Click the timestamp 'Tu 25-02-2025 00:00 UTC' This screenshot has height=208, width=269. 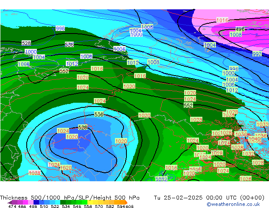(x=196, y=197)
